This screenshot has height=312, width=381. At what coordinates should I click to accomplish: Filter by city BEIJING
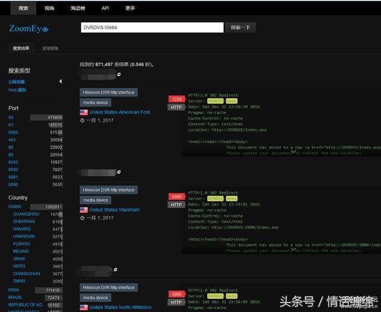21,251
